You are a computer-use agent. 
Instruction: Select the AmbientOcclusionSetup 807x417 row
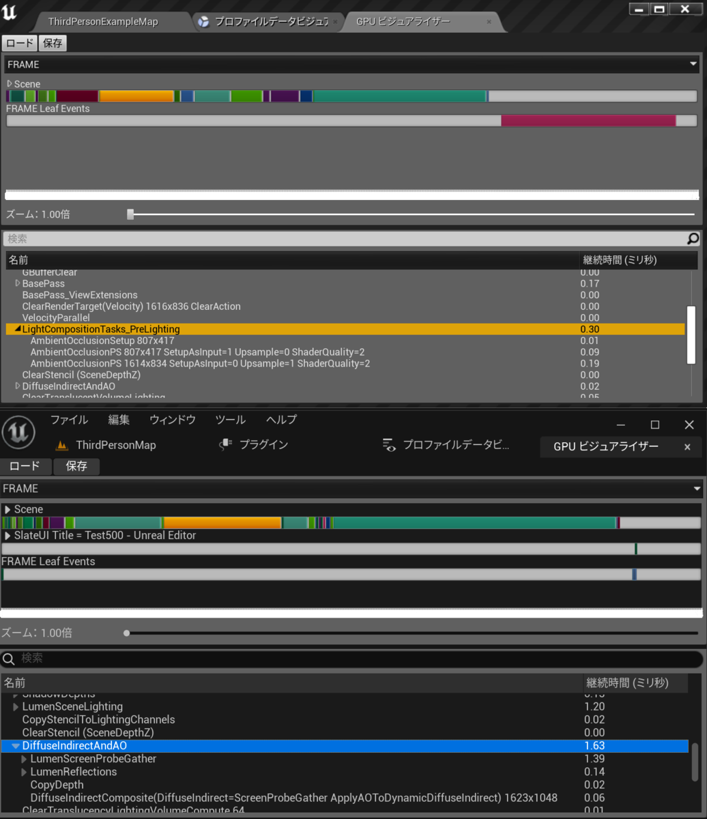(345, 341)
